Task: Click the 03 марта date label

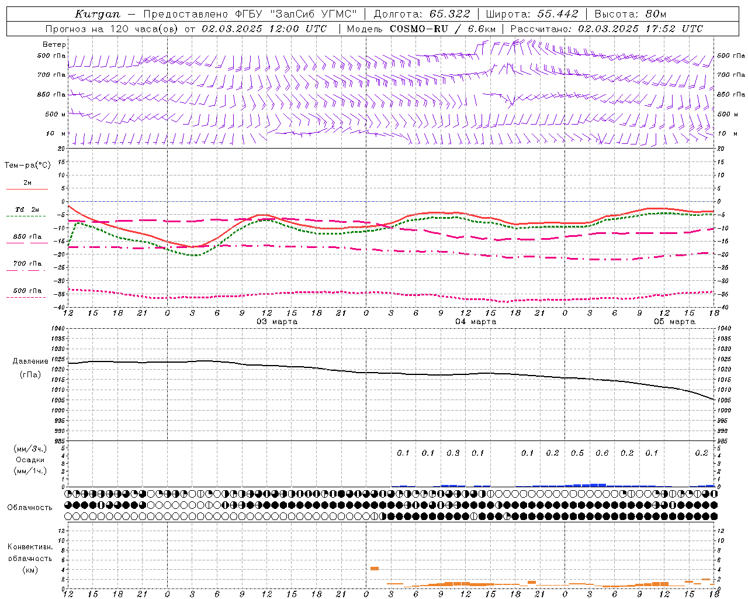Action: click(x=277, y=322)
